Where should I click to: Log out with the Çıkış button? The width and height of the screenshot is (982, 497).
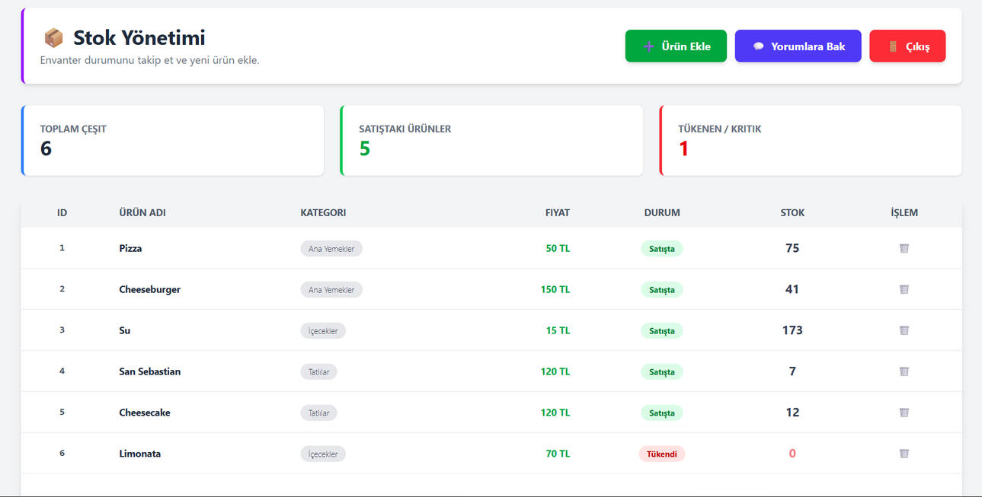click(907, 46)
